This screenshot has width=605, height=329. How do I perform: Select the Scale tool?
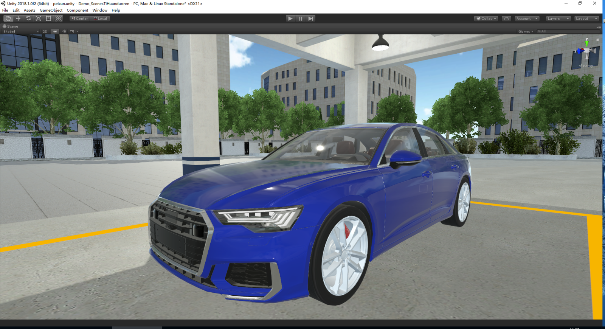(38, 19)
